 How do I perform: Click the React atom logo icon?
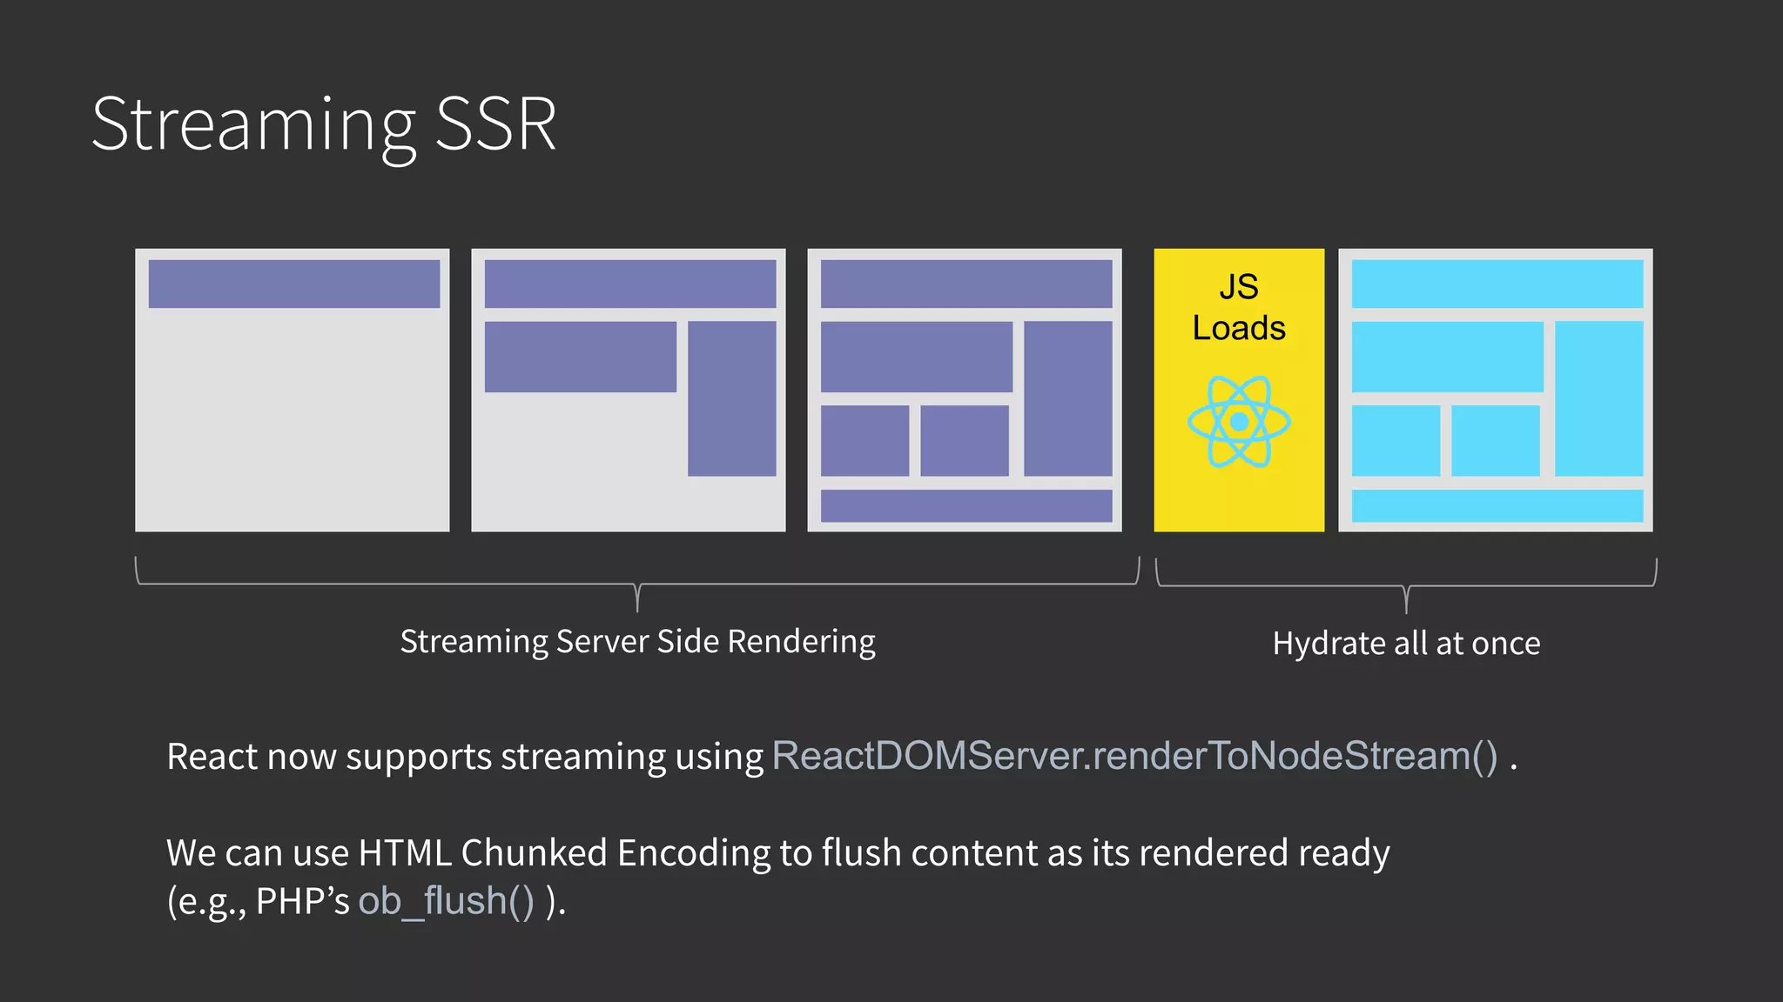[1238, 422]
